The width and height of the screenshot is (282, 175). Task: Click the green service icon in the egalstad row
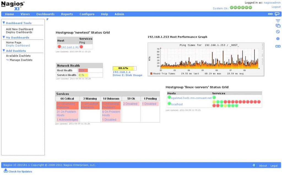[x=214, y=97]
